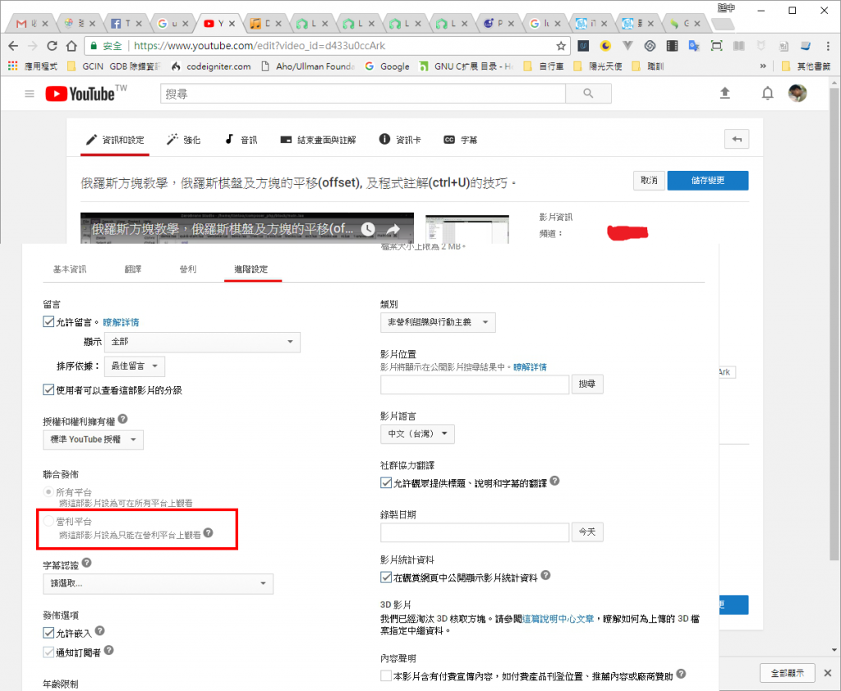Image resolution: width=841 pixels, height=691 pixels.
Task: Toggle 在觀賞網頁中公開顯示影片統計資料 checkbox
Action: [386, 578]
